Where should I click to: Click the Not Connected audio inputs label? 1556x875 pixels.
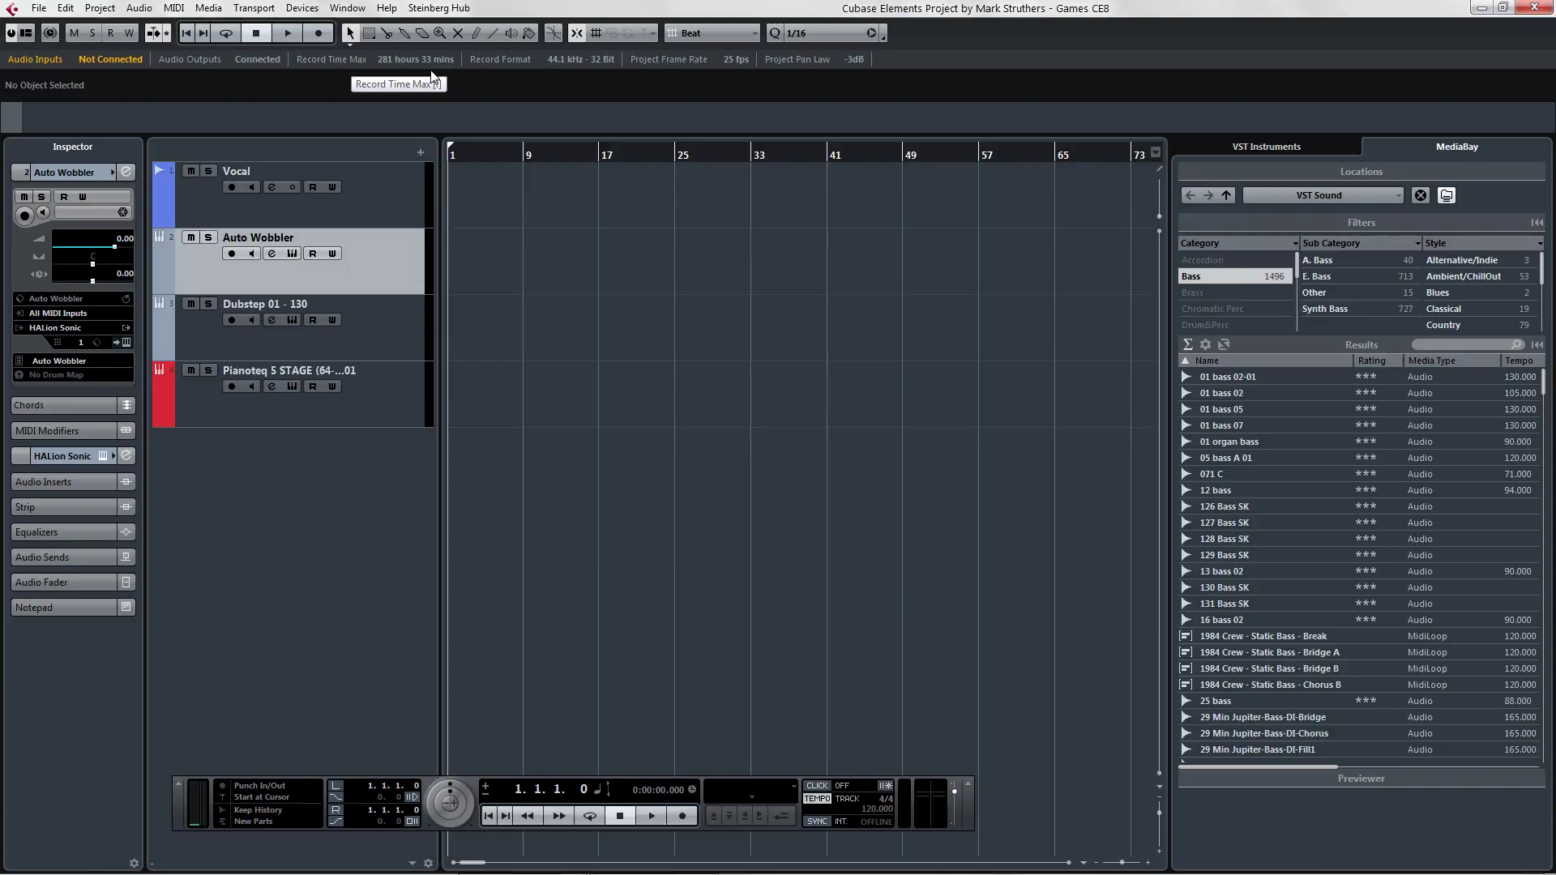pyautogui.click(x=110, y=58)
